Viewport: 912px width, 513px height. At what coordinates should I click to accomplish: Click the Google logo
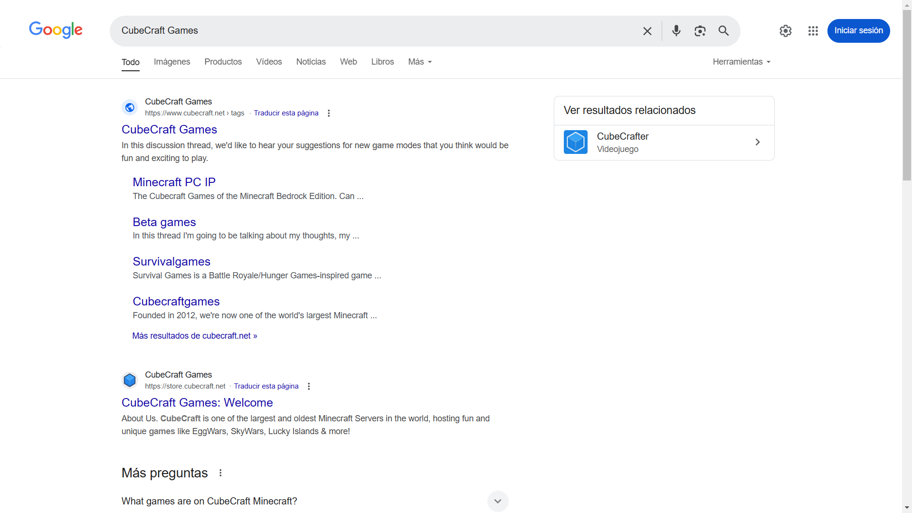point(56,30)
